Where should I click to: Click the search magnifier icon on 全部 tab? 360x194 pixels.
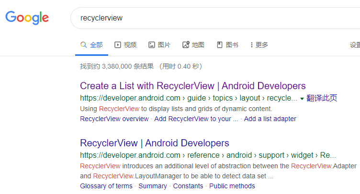pos(84,45)
